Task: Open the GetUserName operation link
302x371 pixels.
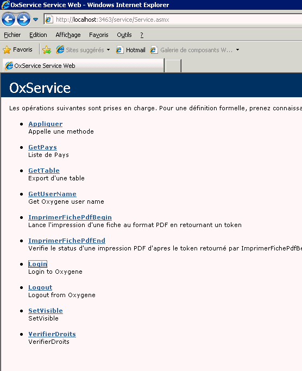Action: click(x=52, y=194)
